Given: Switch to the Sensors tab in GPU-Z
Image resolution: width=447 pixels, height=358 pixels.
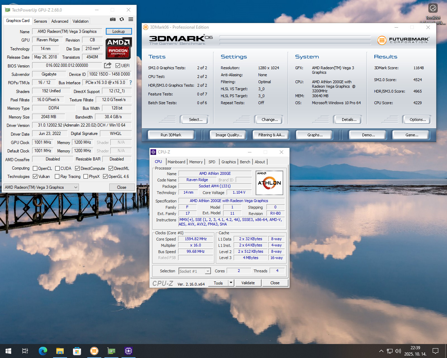Looking at the screenshot, I should point(40,21).
